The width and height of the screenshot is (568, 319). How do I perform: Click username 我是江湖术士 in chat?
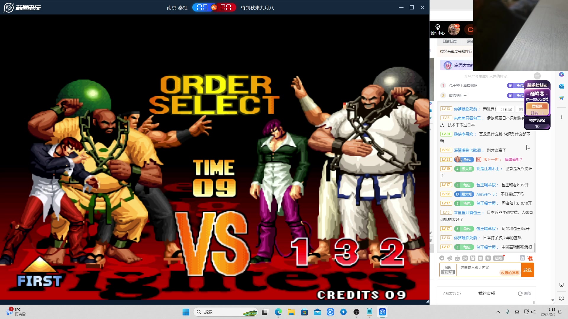pyautogui.click(x=488, y=169)
